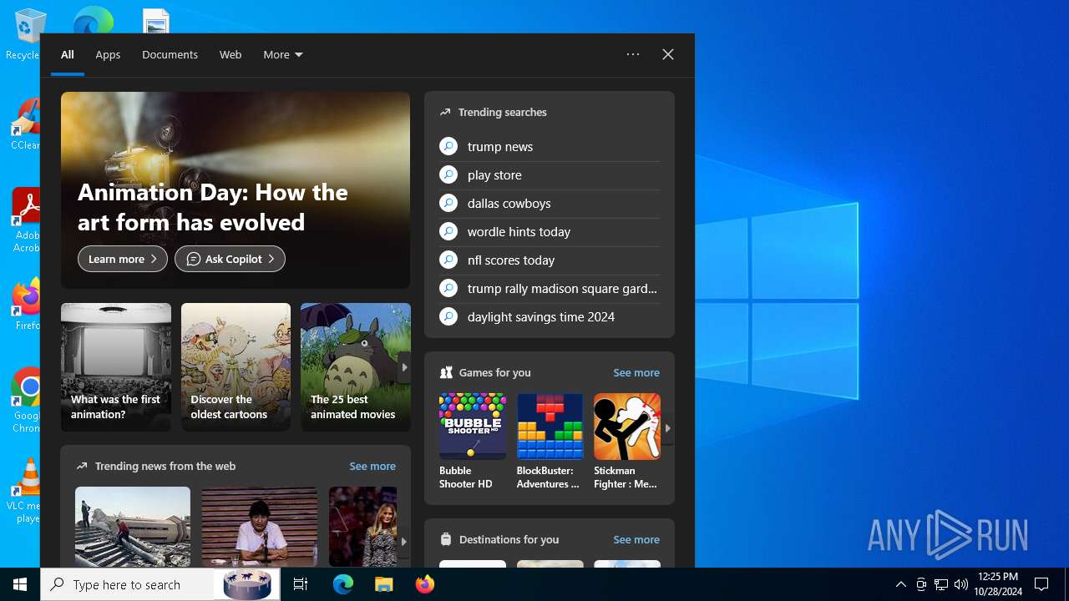Open the Recycle Bin desktop icon
This screenshot has height=601, width=1069.
click(27, 33)
